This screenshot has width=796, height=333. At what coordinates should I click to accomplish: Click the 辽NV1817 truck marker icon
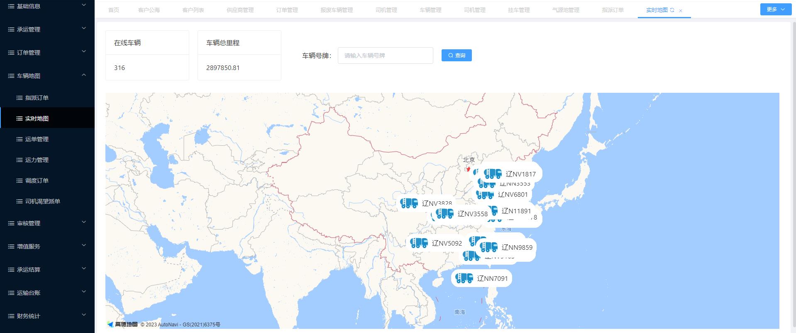pos(493,174)
